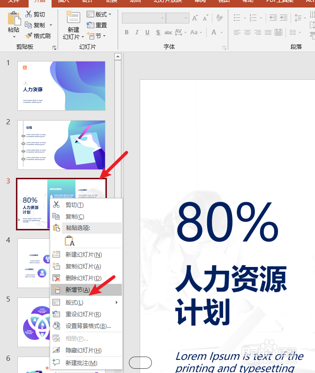Click the 人力资源计划 title on the slide
315x373 pixels.
pos(231,295)
